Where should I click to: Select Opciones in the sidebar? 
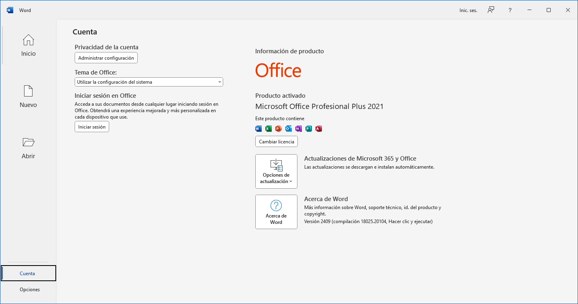30,290
